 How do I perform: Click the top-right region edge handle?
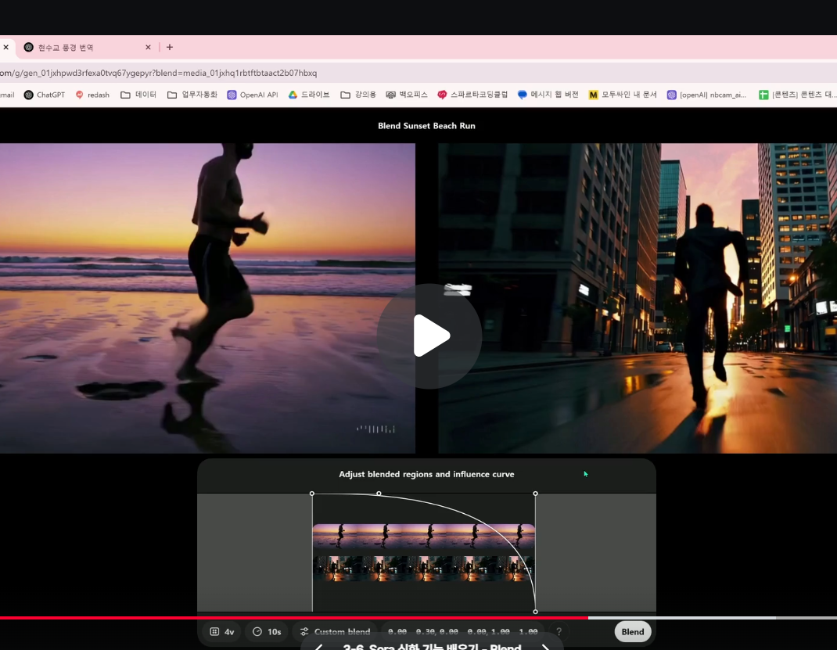coord(535,494)
